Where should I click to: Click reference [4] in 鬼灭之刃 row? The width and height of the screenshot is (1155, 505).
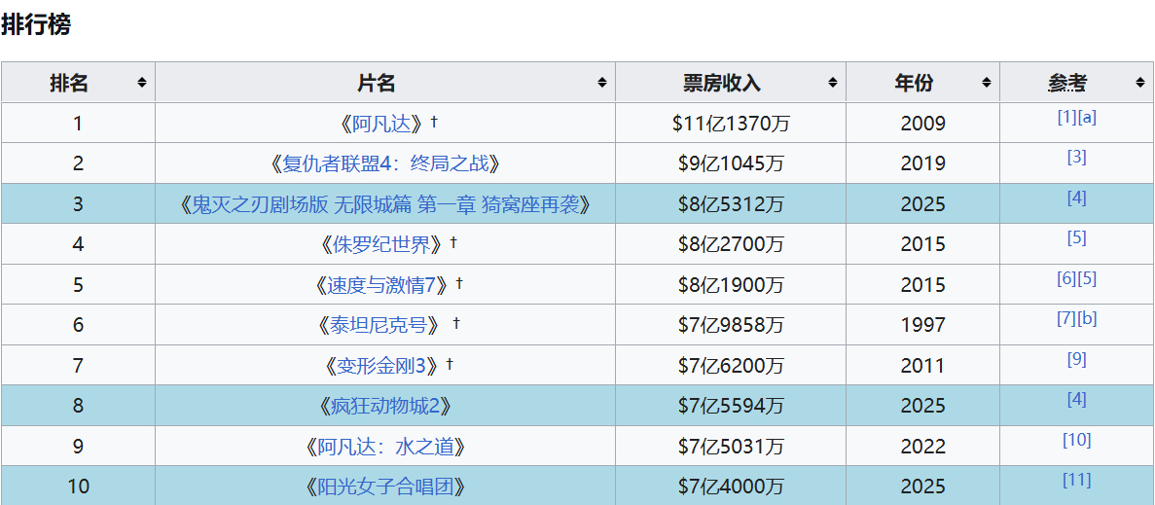[1077, 198]
